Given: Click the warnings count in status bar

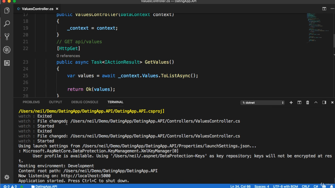Looking at the screenshot, I should [14, 186].
